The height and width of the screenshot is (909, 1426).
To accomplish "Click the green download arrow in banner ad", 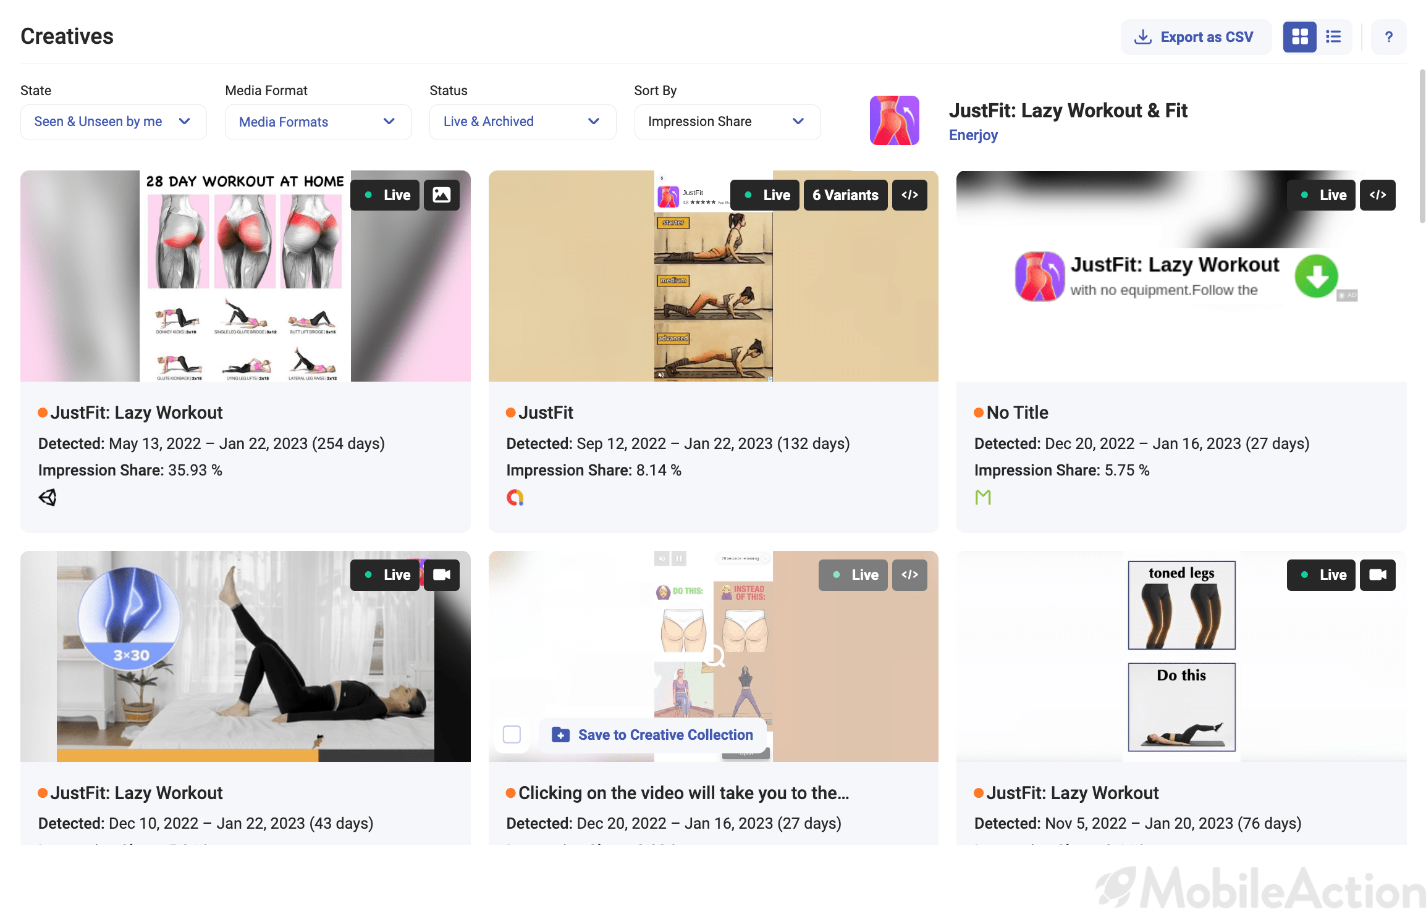I will pos(1316,276).
